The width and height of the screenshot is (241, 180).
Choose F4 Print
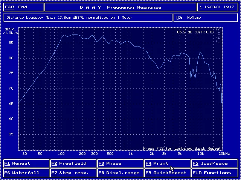[167, 163]
